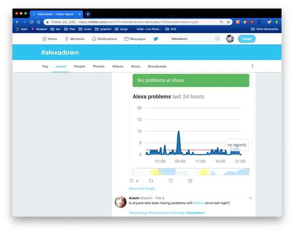Bookmark this page with the star icon
Image resolution: width=294 pixels, height=233 pixels.
point(228,22)
